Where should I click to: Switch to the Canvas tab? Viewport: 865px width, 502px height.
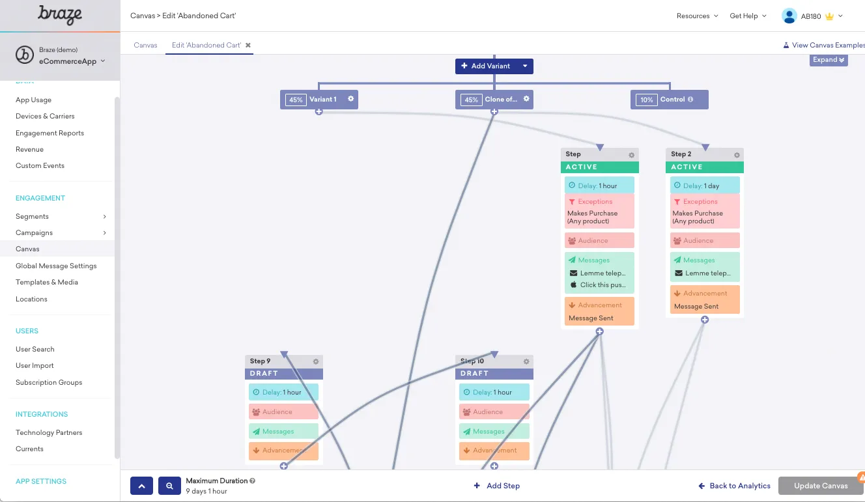(145, 45)
